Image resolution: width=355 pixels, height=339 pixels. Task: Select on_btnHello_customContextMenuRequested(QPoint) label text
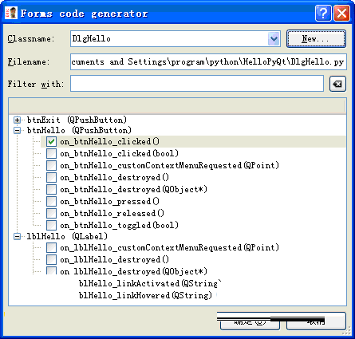tap(169, 165)
